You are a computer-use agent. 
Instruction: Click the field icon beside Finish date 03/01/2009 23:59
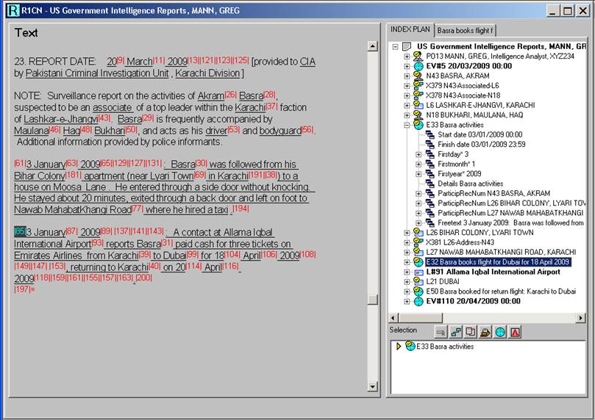pos(430,145)
